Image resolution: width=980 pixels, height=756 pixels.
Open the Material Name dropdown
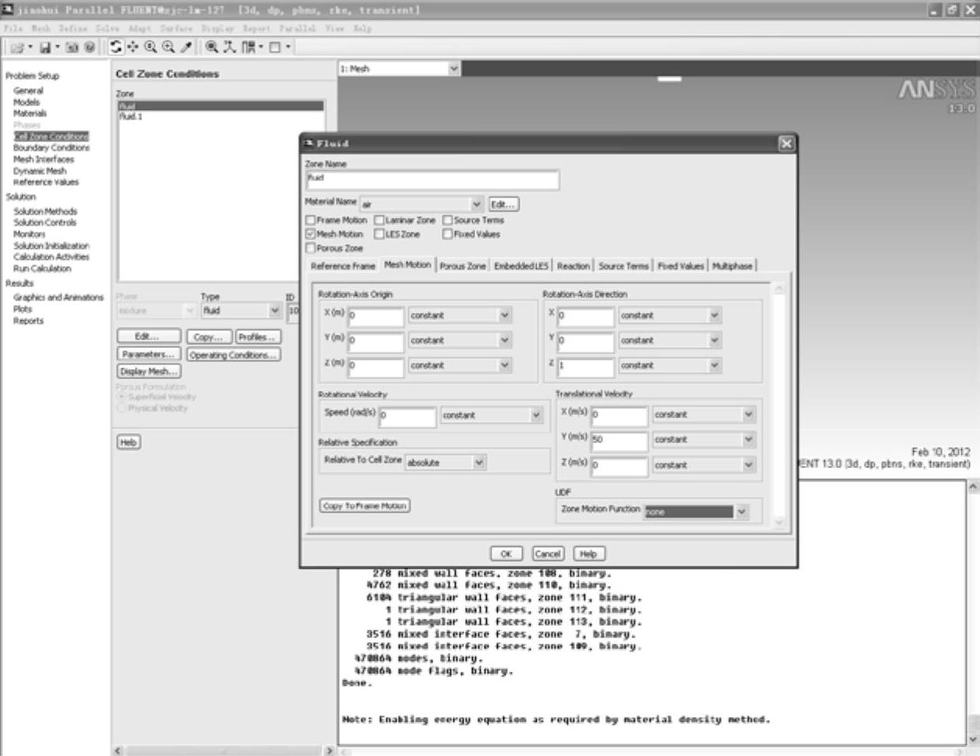pyautogui.click(x=477, y=204)
